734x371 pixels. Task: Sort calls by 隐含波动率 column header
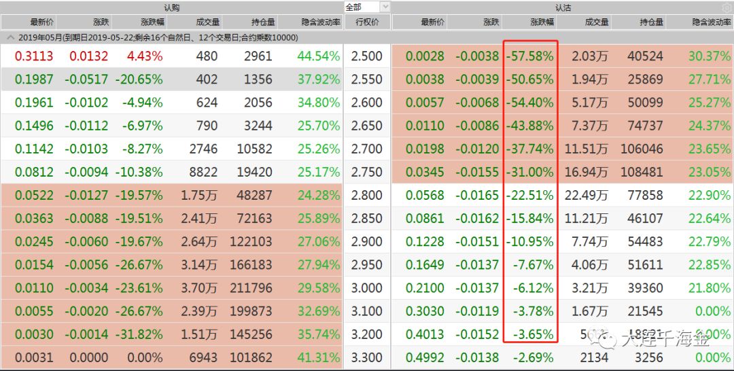point(321,22)
